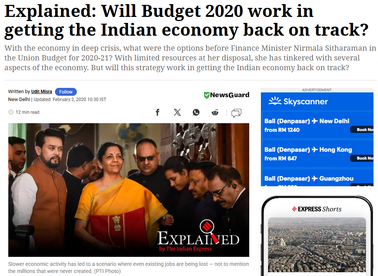
Task: Open Udit Misra's author page
Action: click(41, 92)
